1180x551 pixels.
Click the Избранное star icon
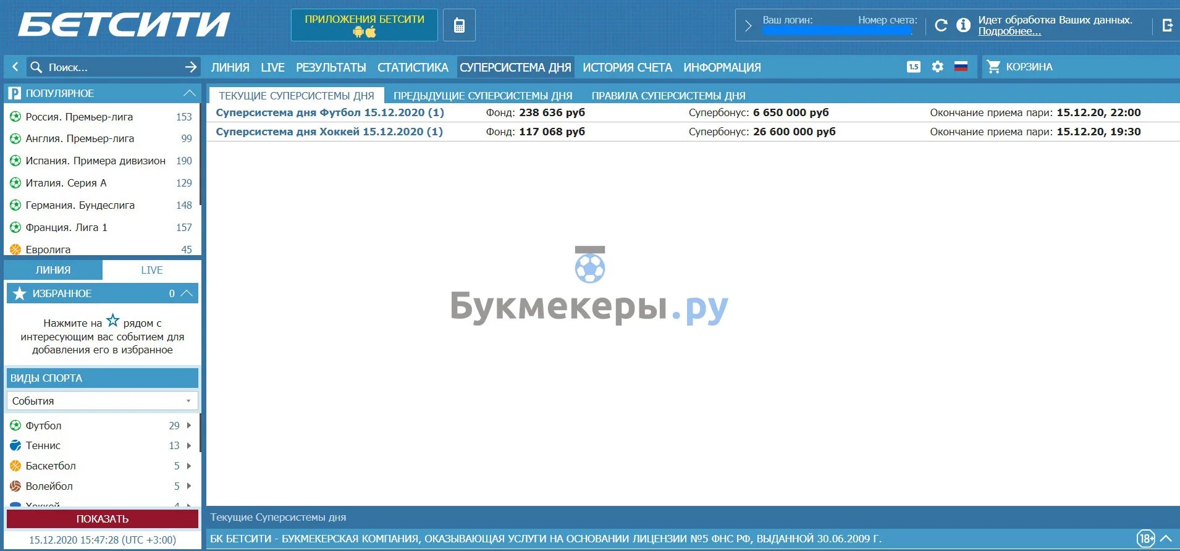pyautogui.click(x=20, y=293)
